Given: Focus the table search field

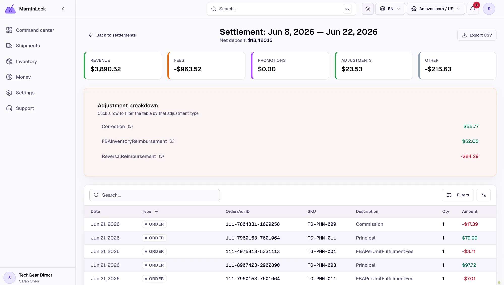Looking at the screenshot, I should (155, 195).
